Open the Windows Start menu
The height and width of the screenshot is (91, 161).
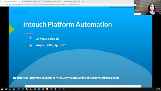(x=2, y=89)
